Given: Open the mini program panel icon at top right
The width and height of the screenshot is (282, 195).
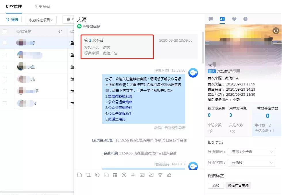Looking at the screenshot, I should tap(245, 19).
